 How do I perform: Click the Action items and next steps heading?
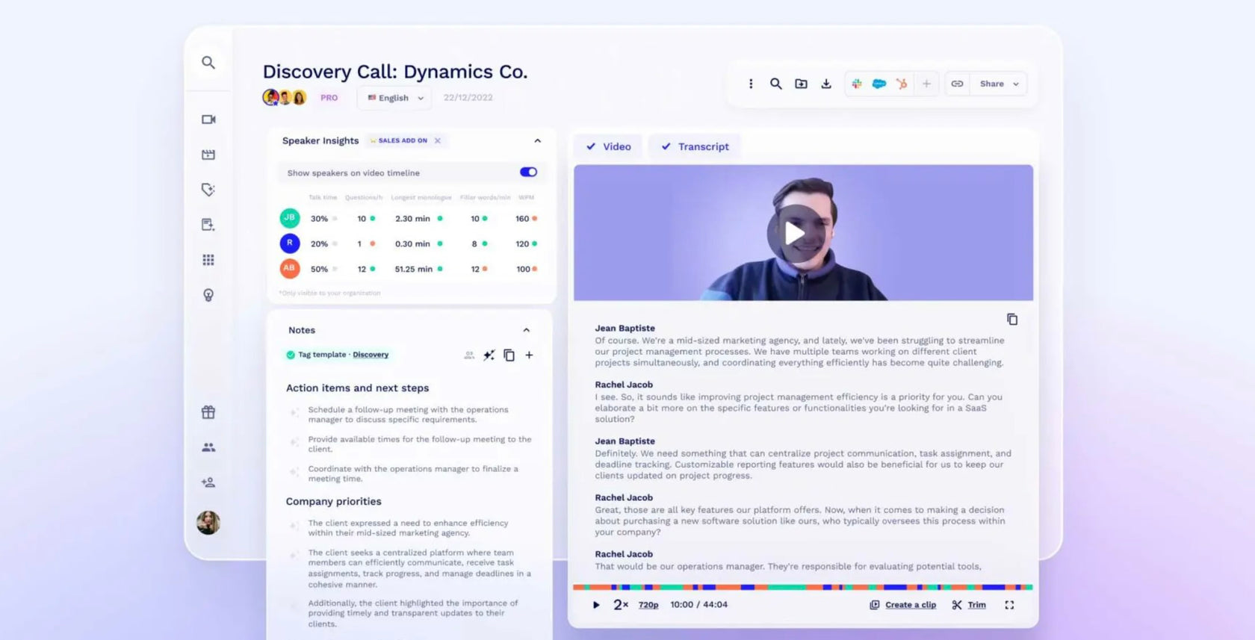(x=357, y=388)
